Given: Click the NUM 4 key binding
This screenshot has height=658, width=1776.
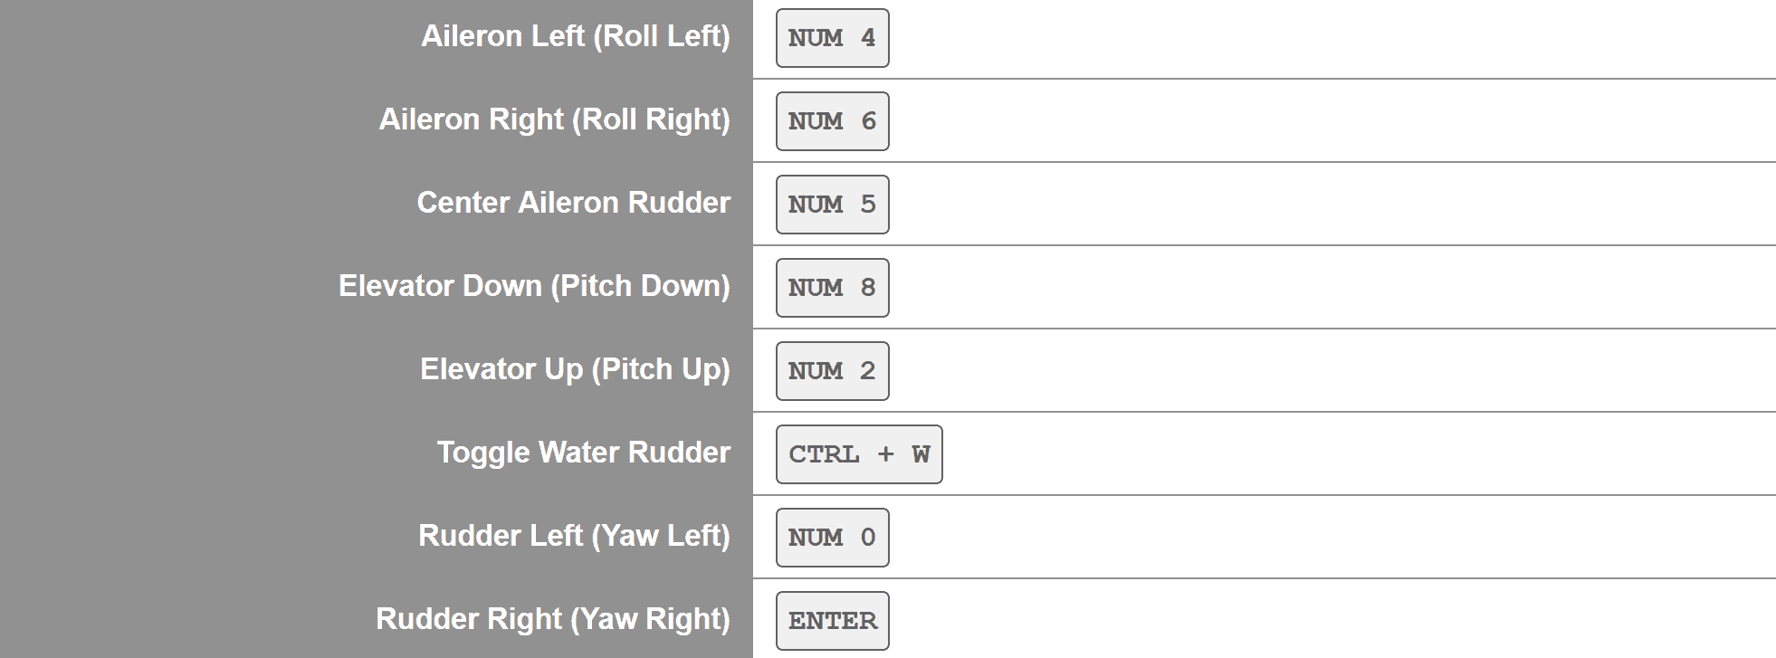Looking at the screenshot, I should tap(832, 38).
